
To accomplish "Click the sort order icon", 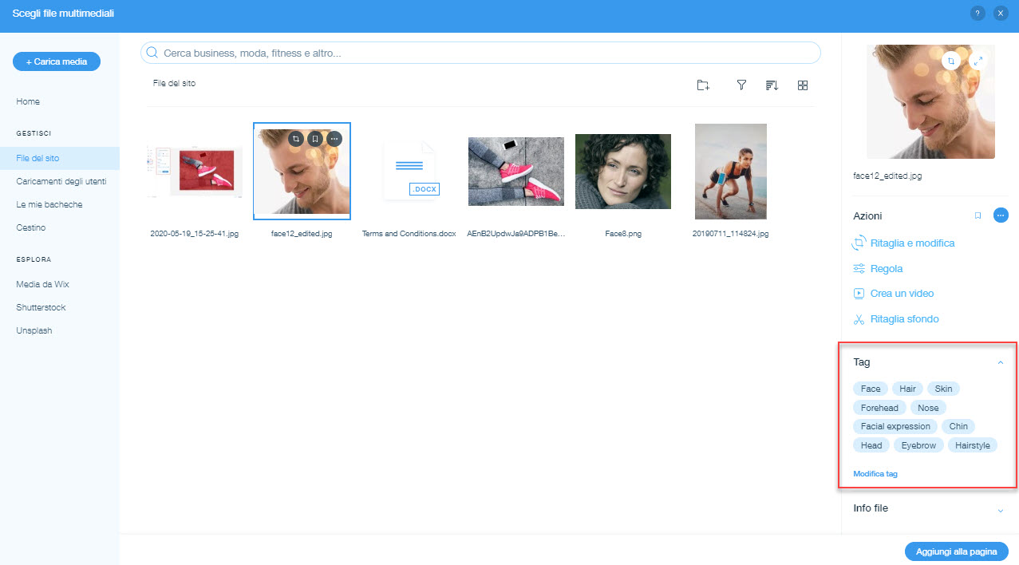I will 772,85.
